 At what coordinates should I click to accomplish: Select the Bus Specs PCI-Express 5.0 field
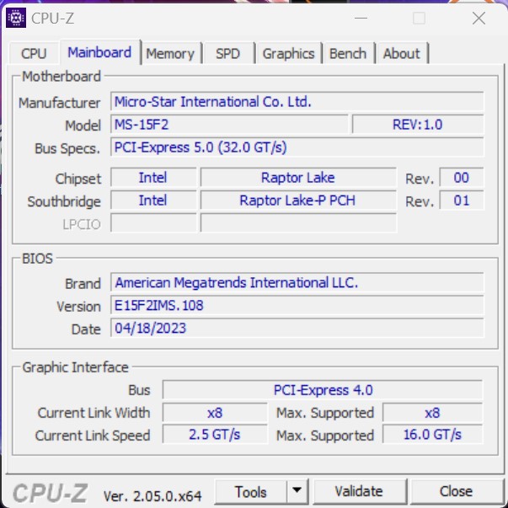coord(297,147)
